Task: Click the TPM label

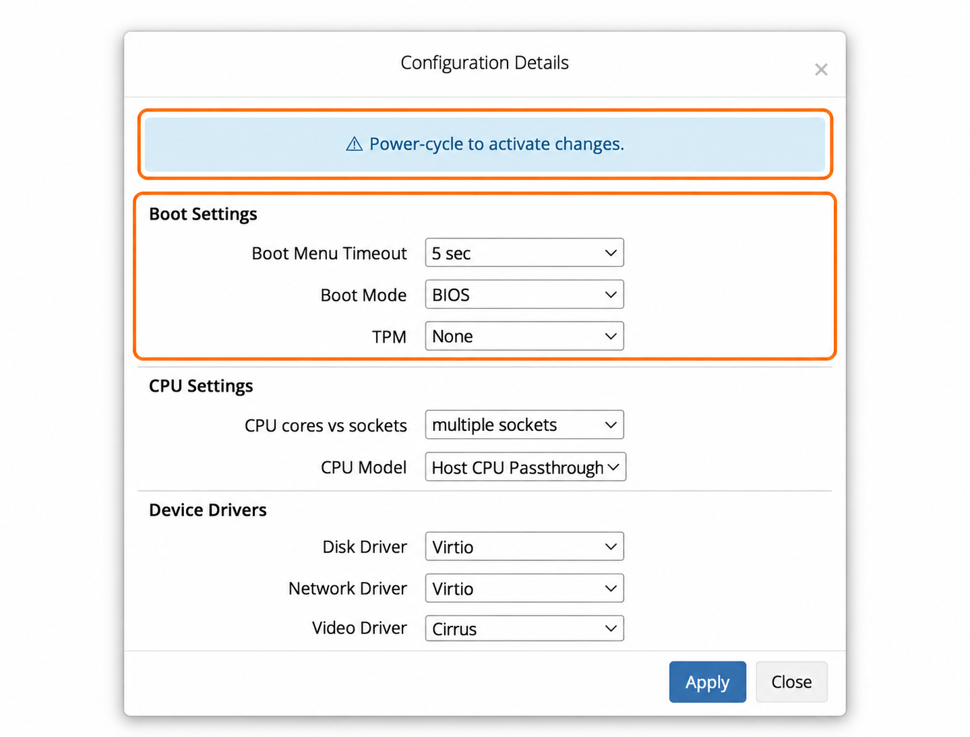Action: coord(389,337)
